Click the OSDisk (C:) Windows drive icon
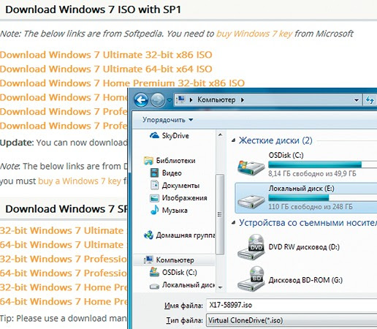Viewport: 377px width, 329px height. [251, 167]
